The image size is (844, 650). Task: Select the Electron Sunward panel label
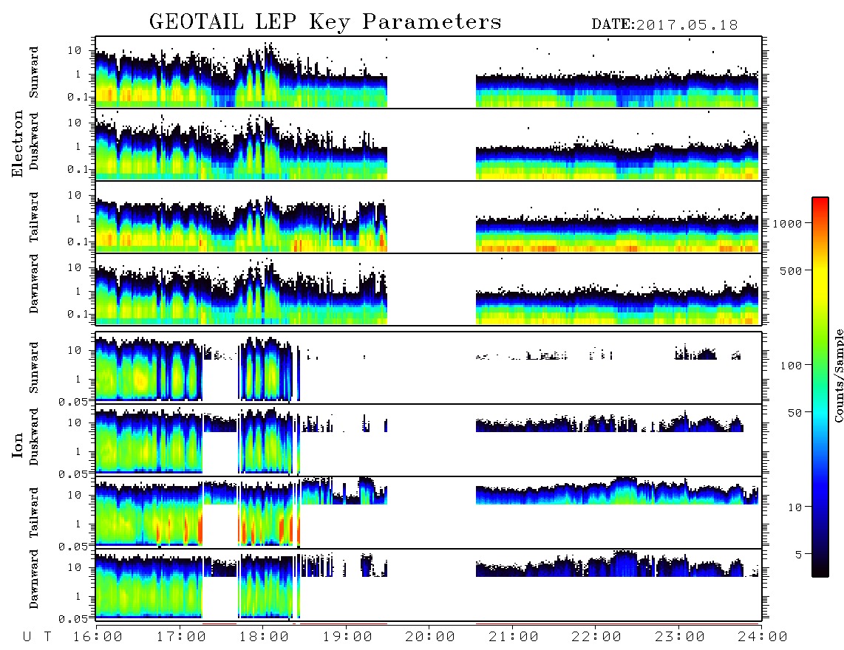(34, 72)
